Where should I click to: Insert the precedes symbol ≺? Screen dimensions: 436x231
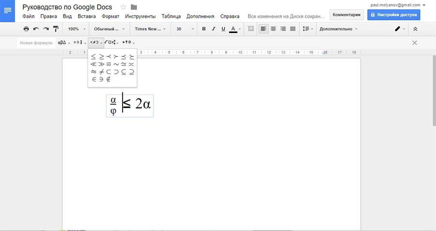pos(109,57)
